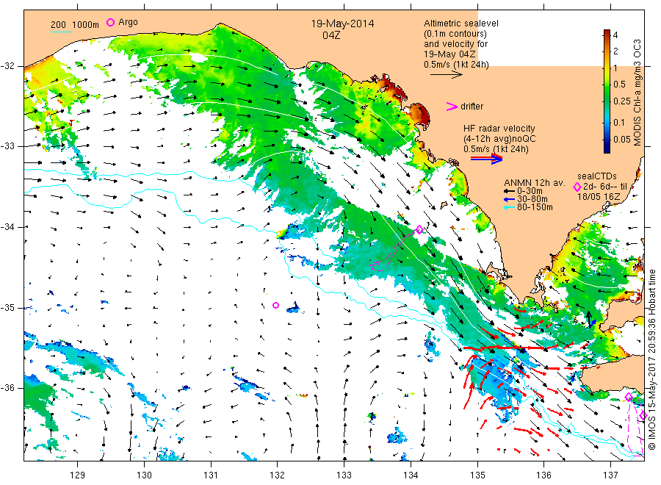This screenshot has width=661, height=485.
Task: Click the blue ANMN arrow inside the gulf
Action: click(x=593, y=322)
